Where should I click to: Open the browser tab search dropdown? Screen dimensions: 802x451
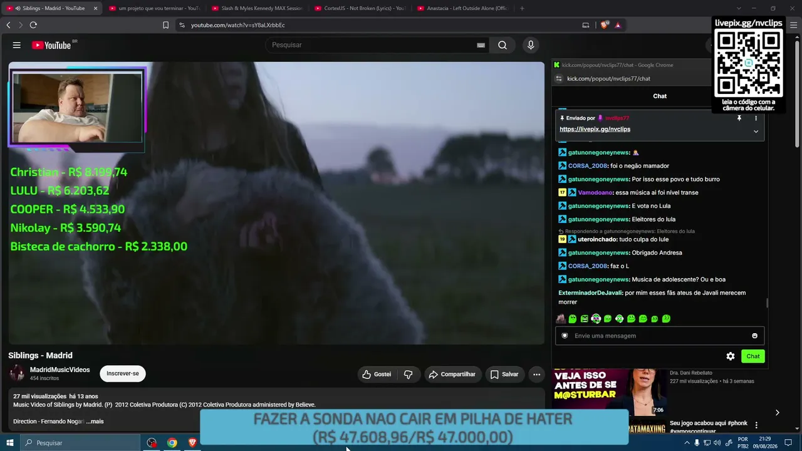click(x=738, y=8)
